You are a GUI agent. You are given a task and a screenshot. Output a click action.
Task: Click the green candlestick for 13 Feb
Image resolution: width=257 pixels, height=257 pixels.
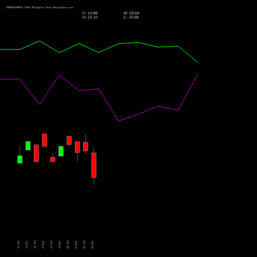[x=28, y=145]
